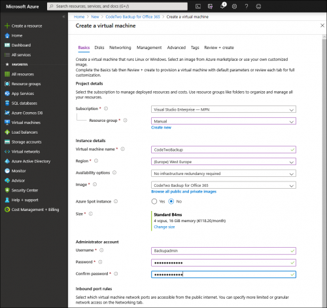Close the Create a virtual machine blade
This screenshot has height=308, width=327.
(322, 26)
